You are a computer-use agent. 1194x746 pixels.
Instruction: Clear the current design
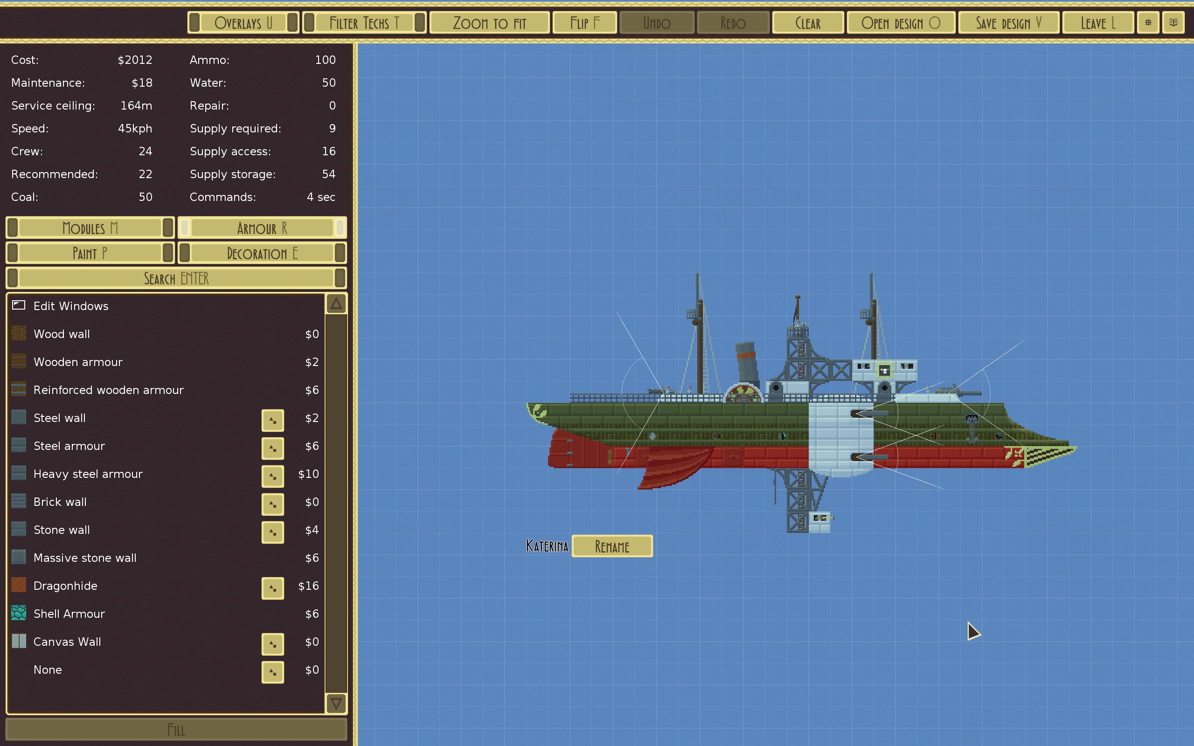click(808, 23)
